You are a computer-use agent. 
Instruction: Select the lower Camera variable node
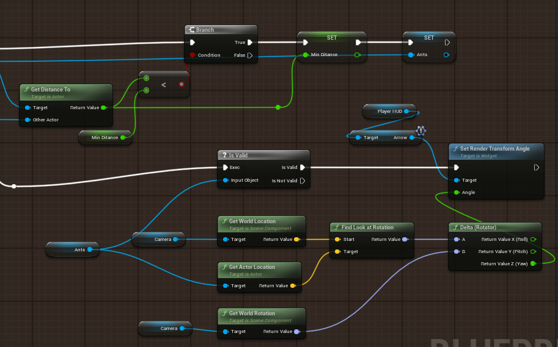(x=165, y=329)
